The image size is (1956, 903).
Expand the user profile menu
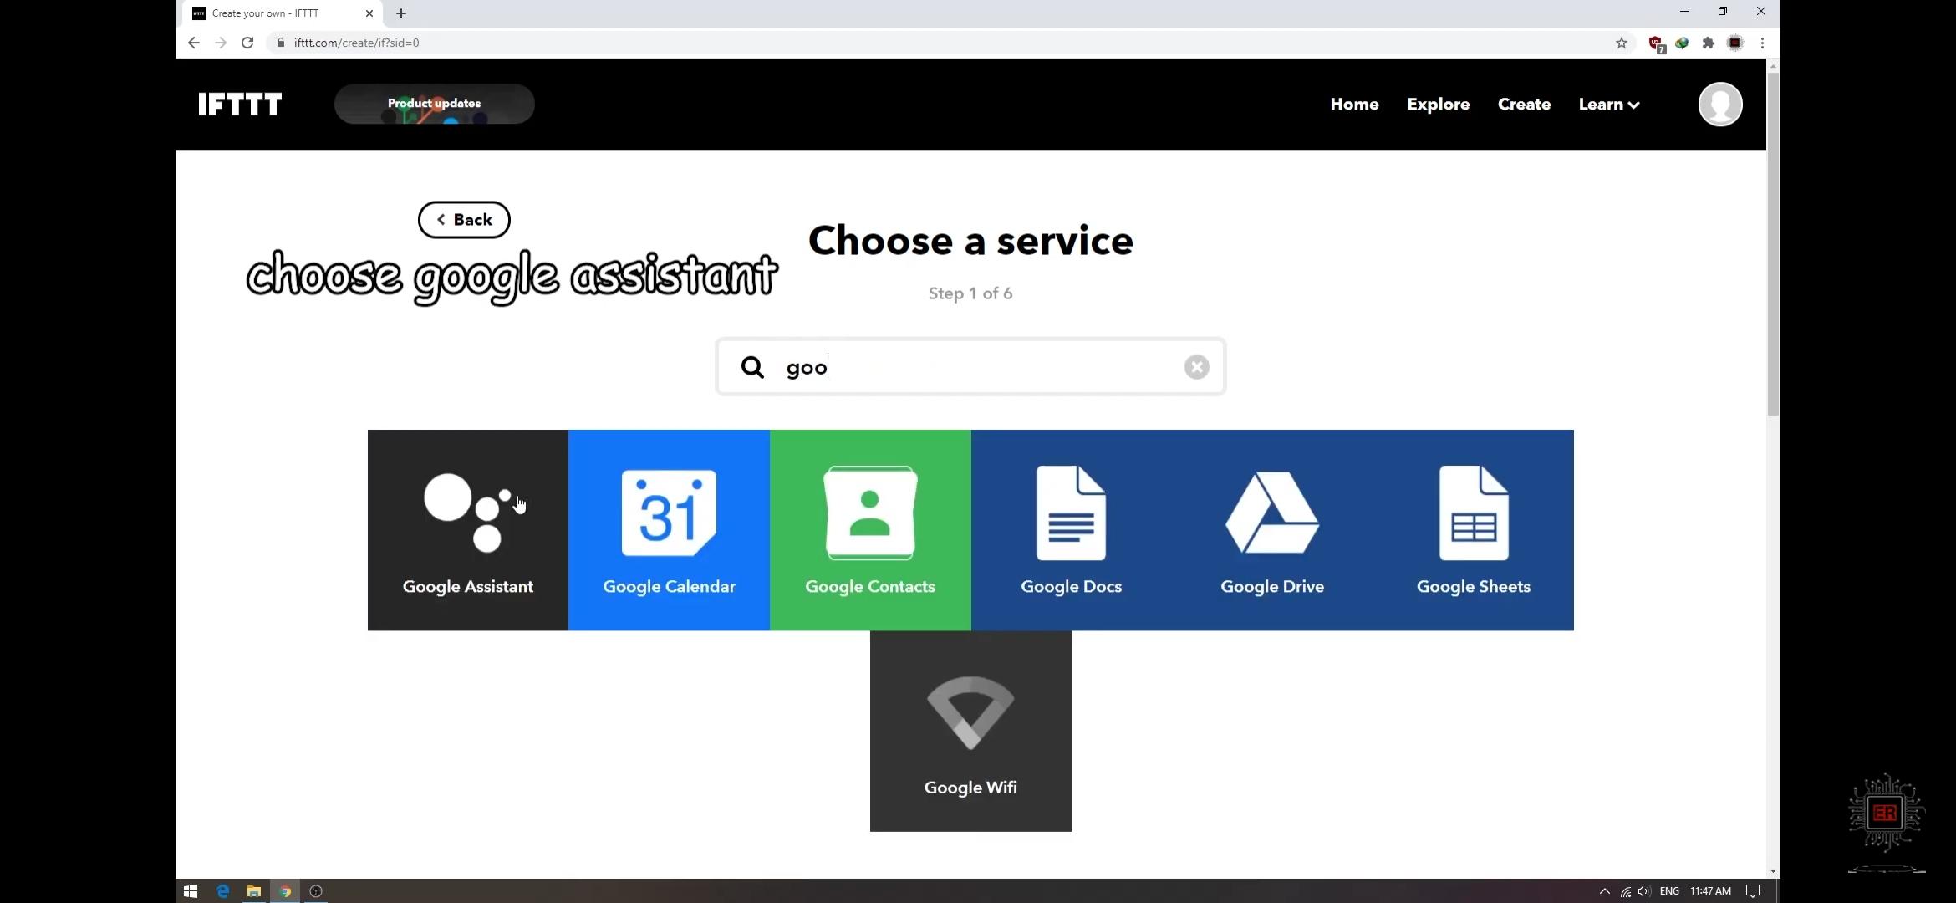(1719, 104)
